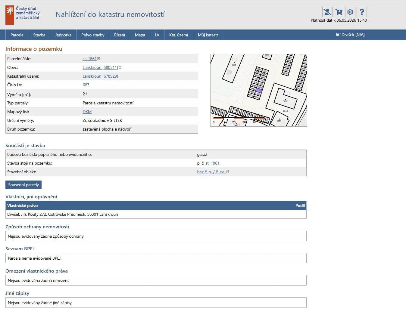
Task: Open the Mapa menu item
Action: pos(140,35)
